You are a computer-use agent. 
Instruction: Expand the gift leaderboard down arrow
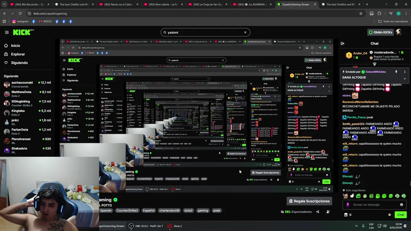pyautogui.click(x=374, y=64)
